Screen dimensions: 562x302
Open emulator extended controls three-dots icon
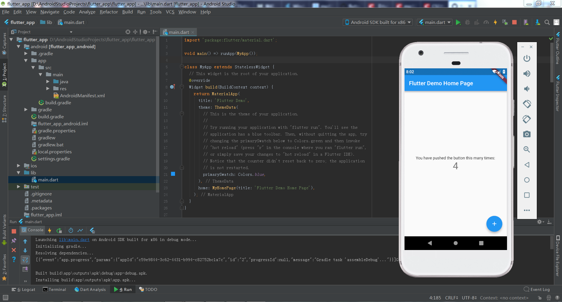527,210
